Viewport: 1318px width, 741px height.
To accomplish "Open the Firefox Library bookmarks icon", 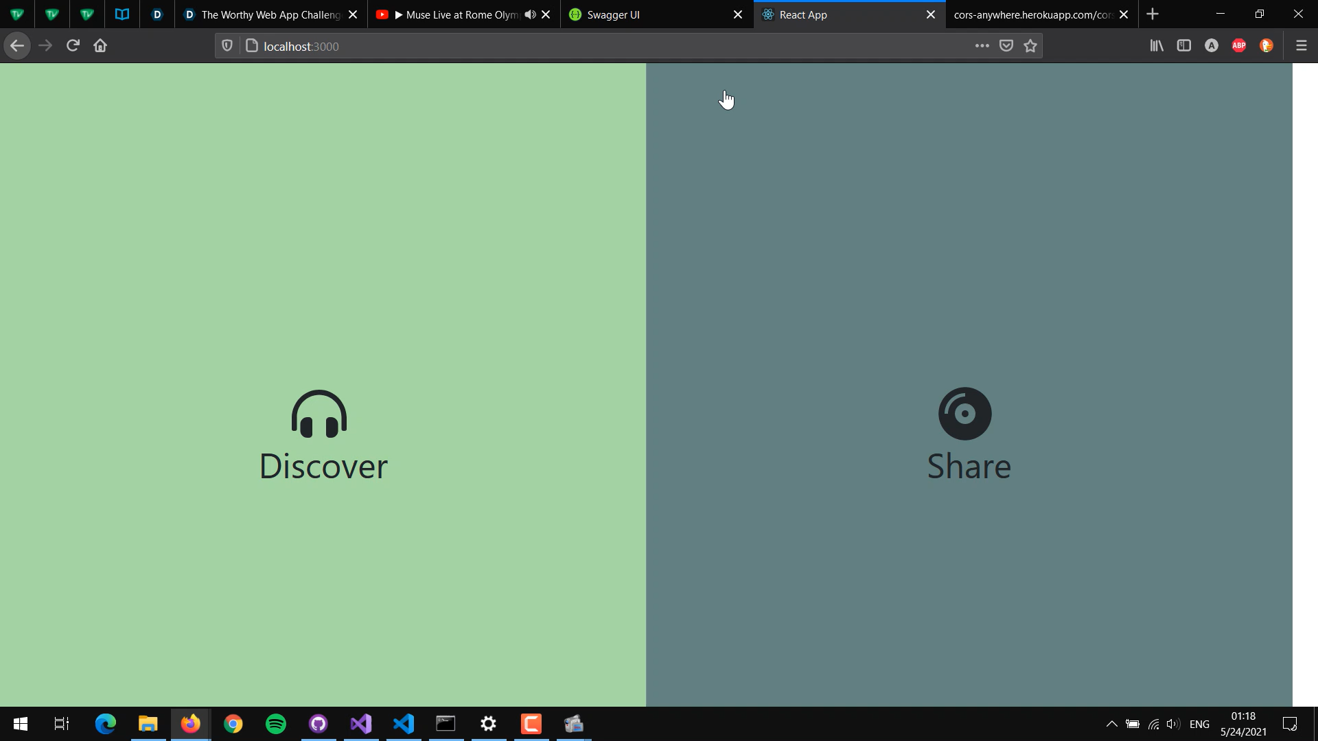I will 1157,46.
